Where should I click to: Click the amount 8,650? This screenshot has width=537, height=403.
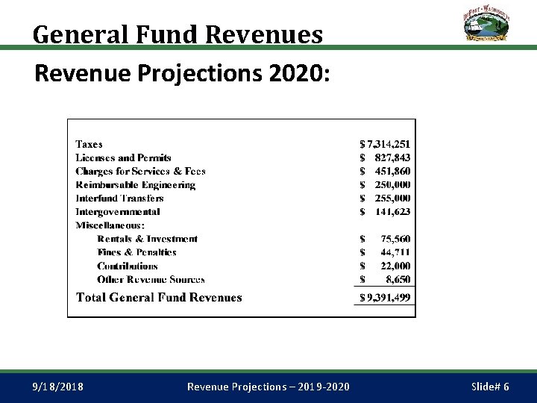[398, 279]
